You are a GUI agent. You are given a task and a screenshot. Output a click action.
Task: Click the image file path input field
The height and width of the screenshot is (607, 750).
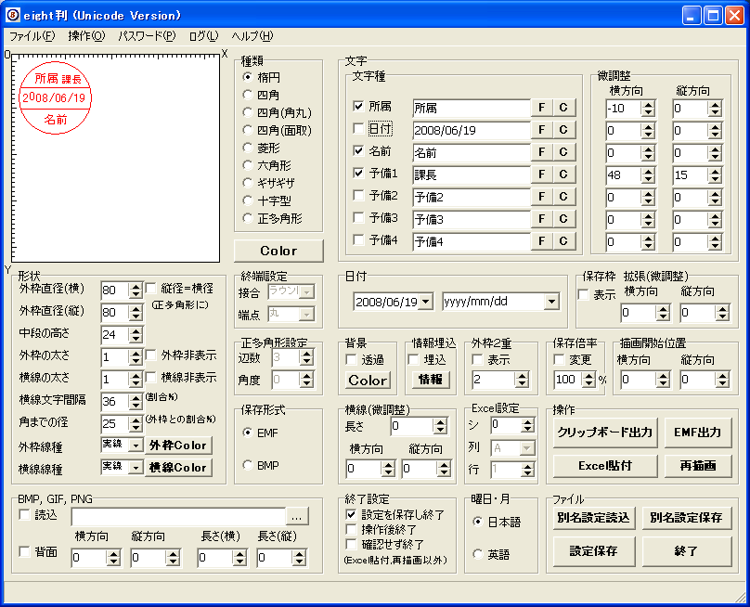[178, 517]
